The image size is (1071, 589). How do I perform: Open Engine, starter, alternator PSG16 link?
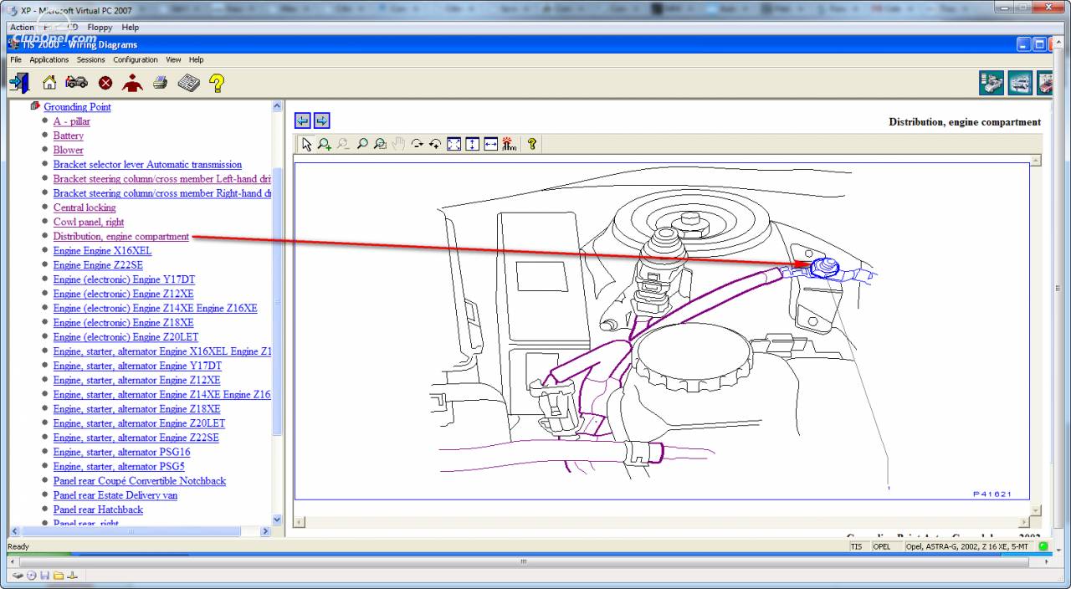coord(121,452)
